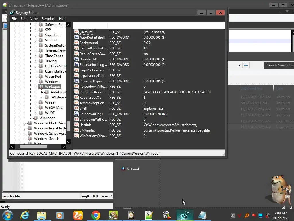
Task: Open the Sandboxie Box taskbar icon
Action: tap(114, 215)
